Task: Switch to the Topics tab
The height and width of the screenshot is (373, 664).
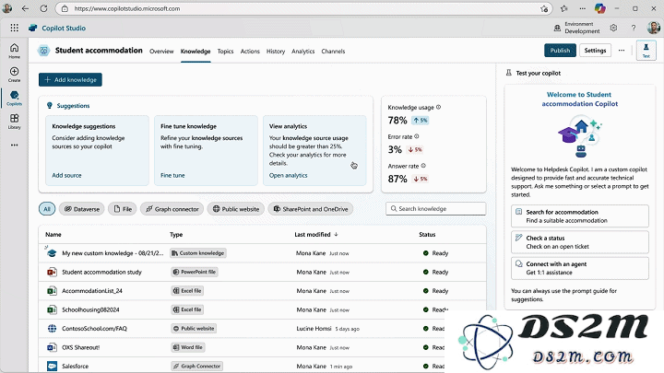Action: (225, 52)
